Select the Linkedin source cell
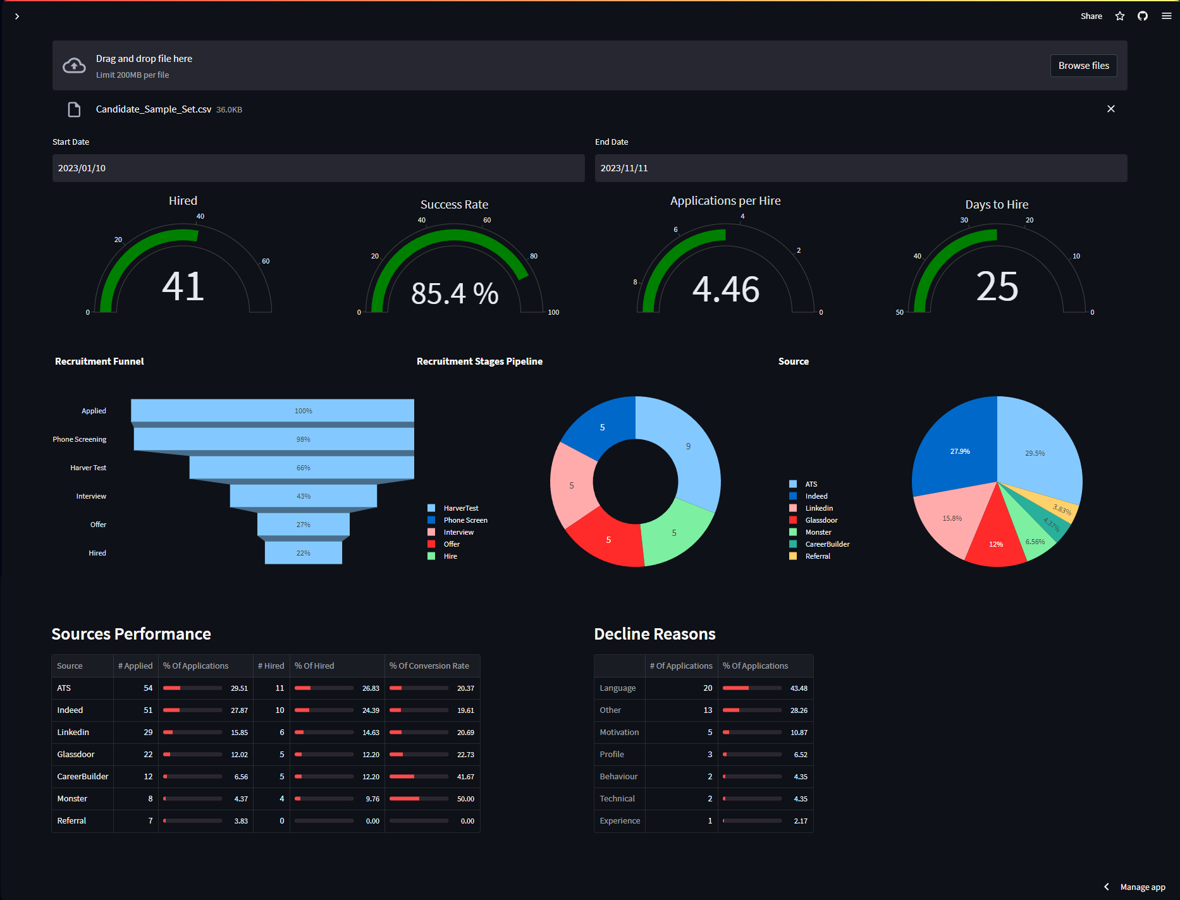This screenshot has height=900, width=1180. tap(82, 733)
